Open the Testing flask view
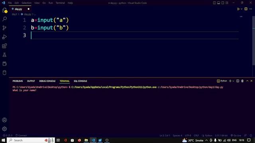The image size is (255, 143). [4, 55]
